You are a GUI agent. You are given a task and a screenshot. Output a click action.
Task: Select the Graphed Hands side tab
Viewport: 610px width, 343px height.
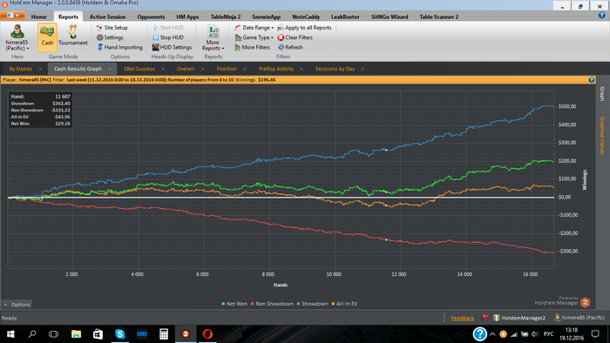(602, 135)
